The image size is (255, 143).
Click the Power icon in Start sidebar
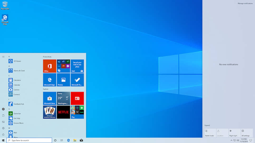coord(3,135)
